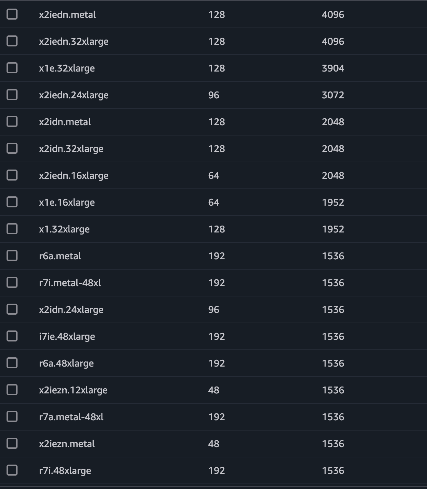Tick the checkbox for x1e.32xlarge
Image resolution: width=427 pixels, height=489 pixels.
[12, 68]
